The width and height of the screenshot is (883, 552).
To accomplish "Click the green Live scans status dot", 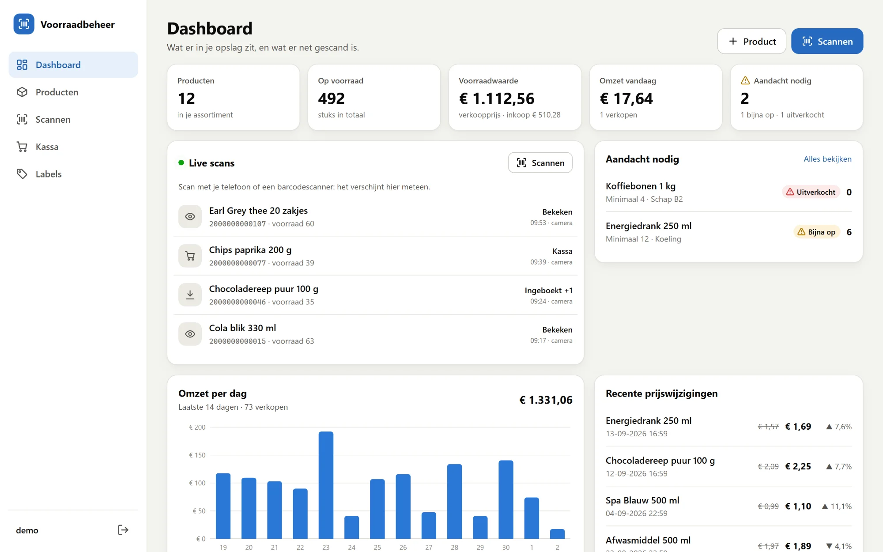I will click(x=181, y=163).
